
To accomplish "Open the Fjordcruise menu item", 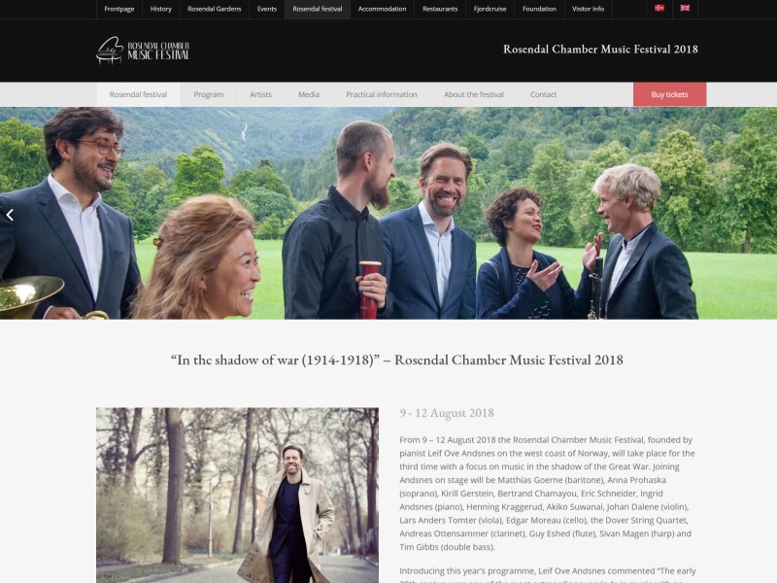I will coord(490,9).
